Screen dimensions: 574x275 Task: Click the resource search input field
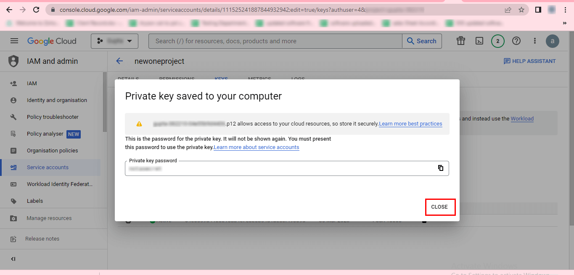pos(275,41)
